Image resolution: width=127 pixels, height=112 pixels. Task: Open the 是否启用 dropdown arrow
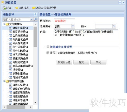pyautogui.click(x=73, y=26)
